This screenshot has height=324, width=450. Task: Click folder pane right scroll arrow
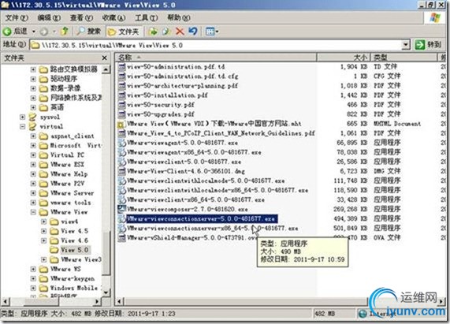[97, 301]
